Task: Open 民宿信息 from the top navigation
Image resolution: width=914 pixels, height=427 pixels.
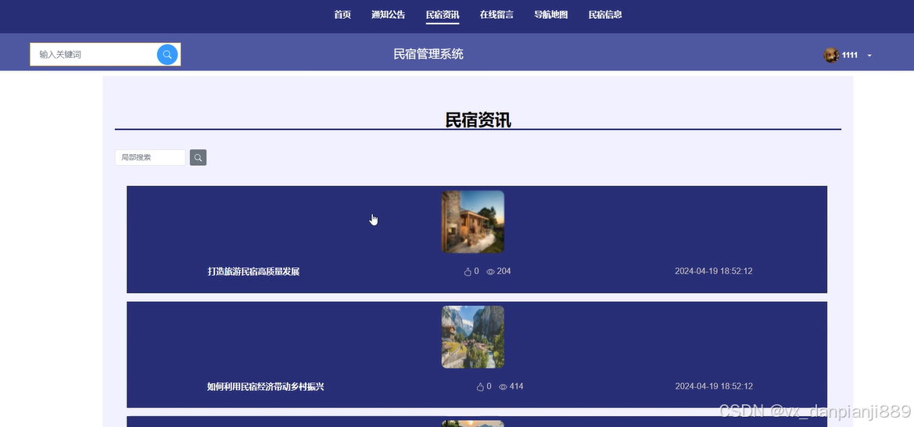Action: (x=605, y=15)
